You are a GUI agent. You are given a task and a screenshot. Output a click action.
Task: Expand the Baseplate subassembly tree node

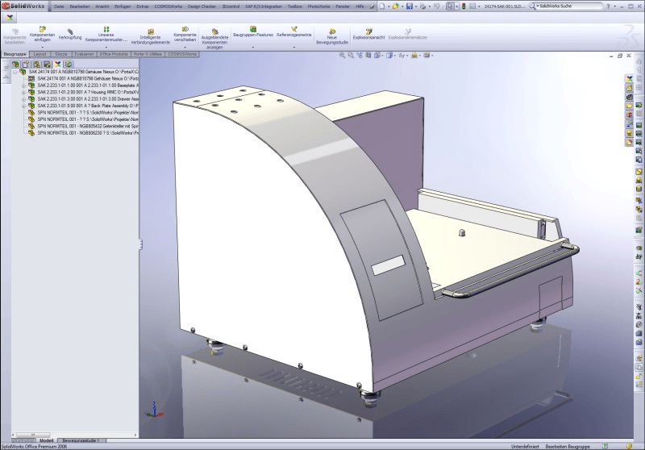[x=23, y=85]
